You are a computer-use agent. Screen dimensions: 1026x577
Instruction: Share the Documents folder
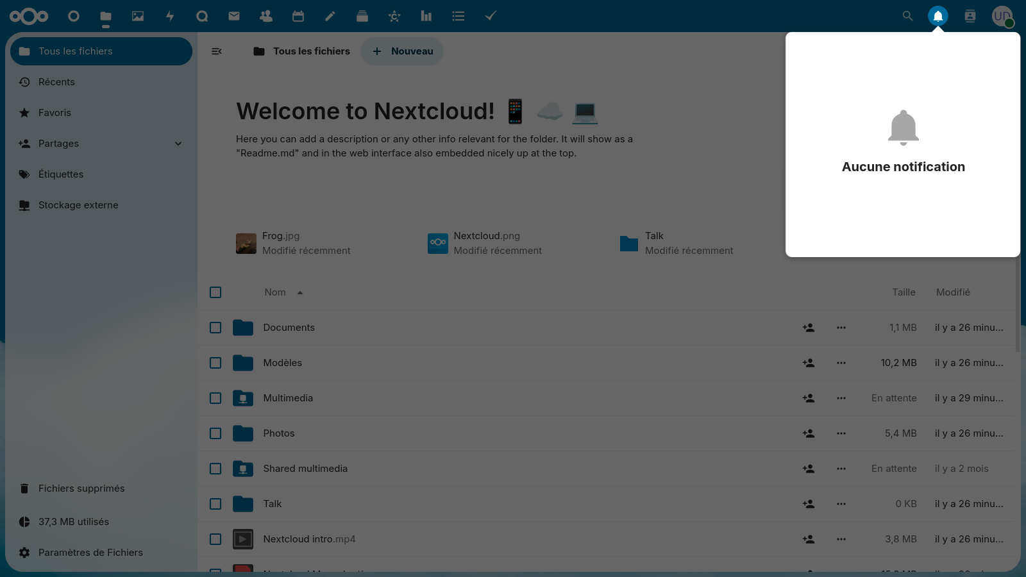click(809, 328)
